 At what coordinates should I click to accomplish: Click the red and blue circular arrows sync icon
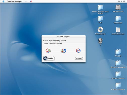(78, 51)
